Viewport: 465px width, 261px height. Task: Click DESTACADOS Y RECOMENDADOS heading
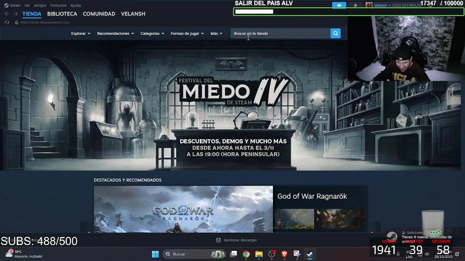[x=128, y=180]
